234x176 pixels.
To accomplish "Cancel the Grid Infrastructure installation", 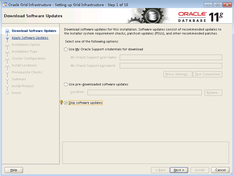I will [220, 170].
